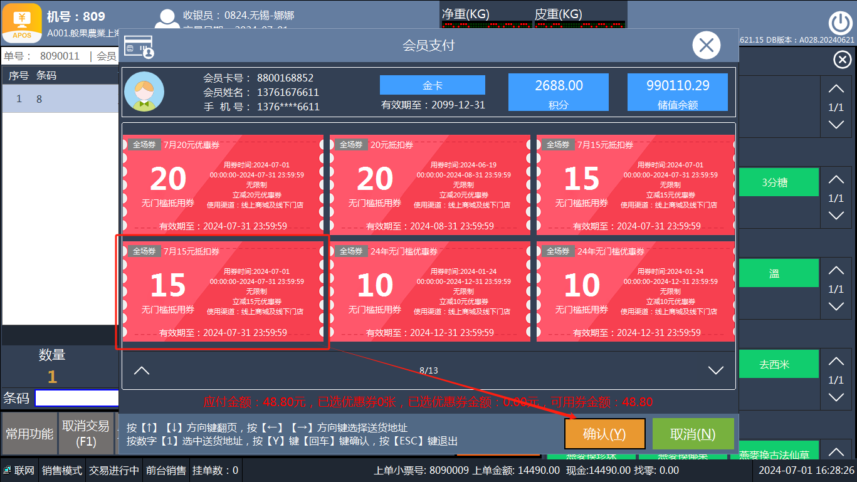857x482 pixels.
Task: Click member card number 8800168852
Action: pyautogui.click(x=285, y=78)
